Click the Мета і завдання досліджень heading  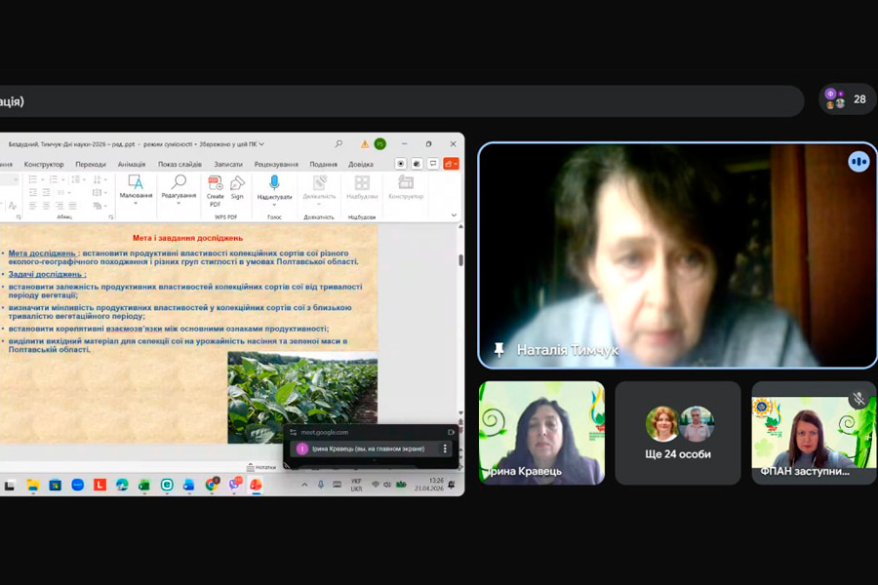pyautogui.click(x=187, y=238)
